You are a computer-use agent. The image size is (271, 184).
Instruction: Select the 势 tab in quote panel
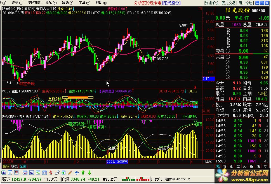pos(245,166)
